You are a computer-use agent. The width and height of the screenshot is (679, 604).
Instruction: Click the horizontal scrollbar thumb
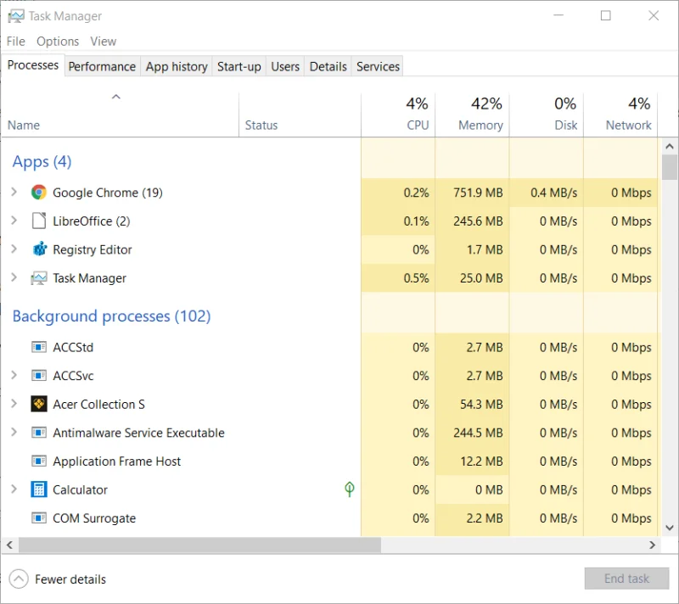tap(199, 545)
